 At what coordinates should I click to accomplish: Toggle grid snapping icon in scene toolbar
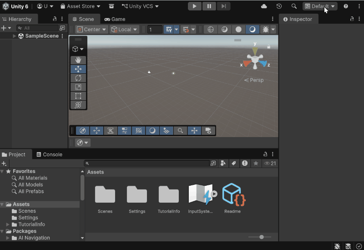tap(169, 30)
